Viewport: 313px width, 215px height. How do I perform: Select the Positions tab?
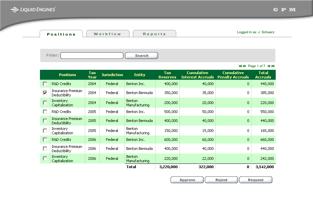[x=61, y=34]
